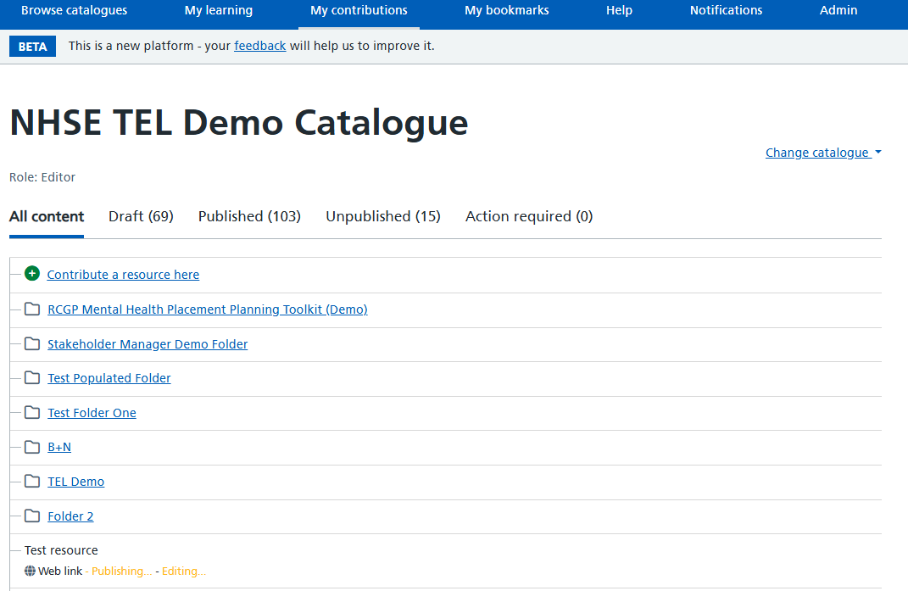The height and width of the screenshot is (591, 908).
Task: Switch to Published (103) tab
Action: [249, 216]
